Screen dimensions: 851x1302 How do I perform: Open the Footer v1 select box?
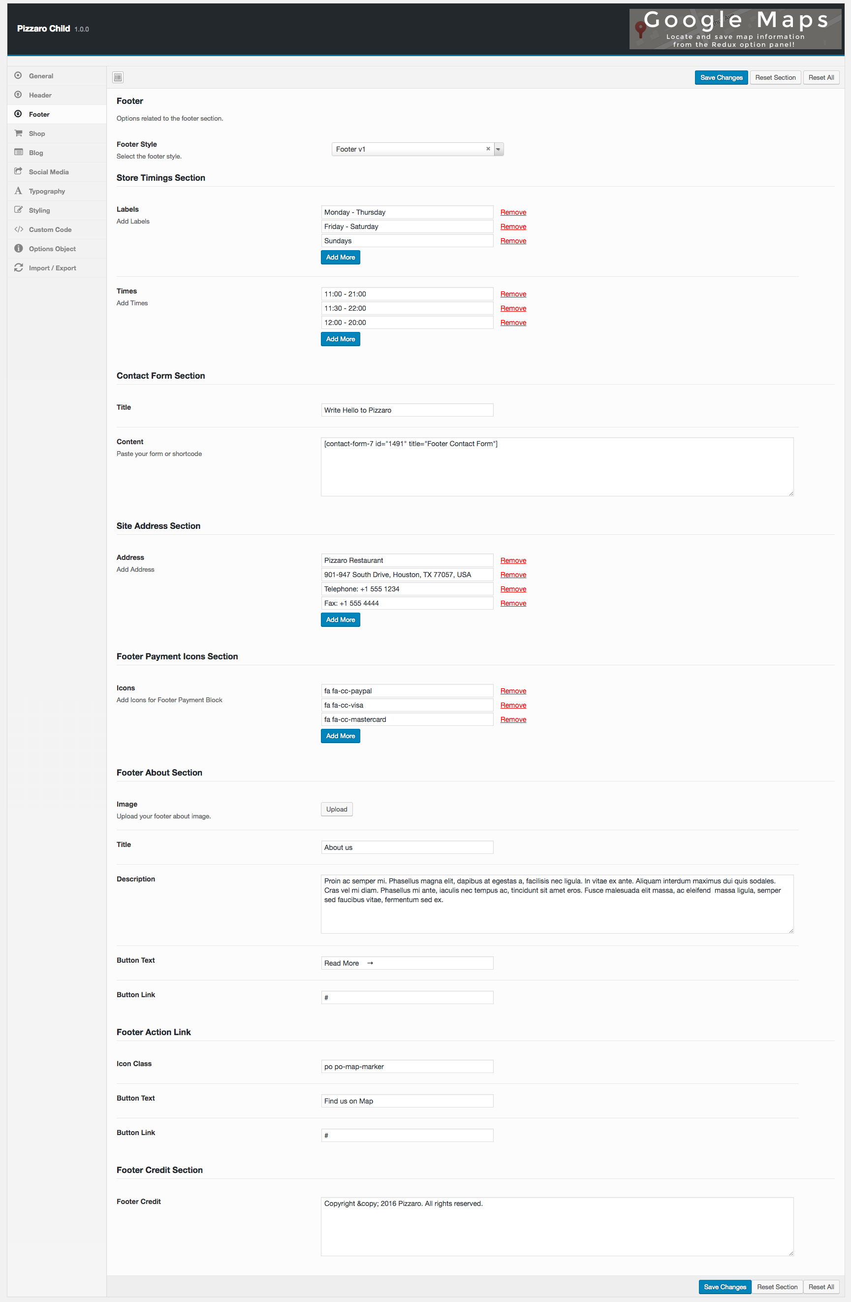[x=417, y=149]
